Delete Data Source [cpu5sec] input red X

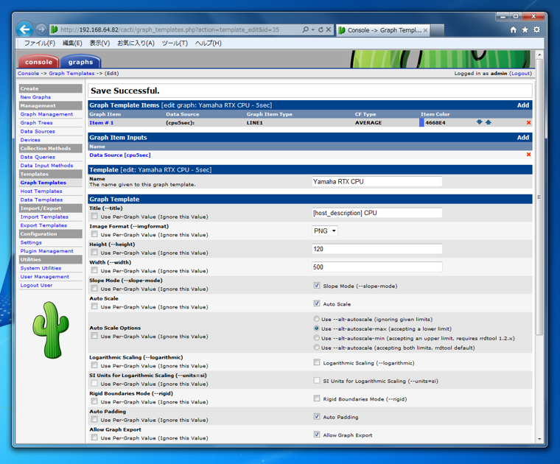pos(528,155)
